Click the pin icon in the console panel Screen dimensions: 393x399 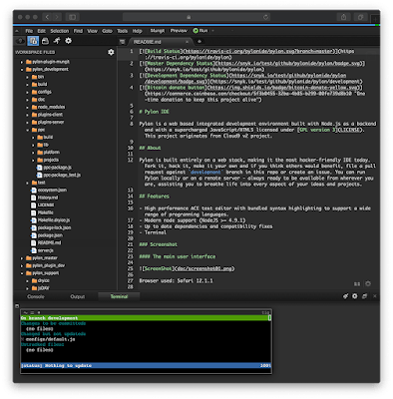345,296
